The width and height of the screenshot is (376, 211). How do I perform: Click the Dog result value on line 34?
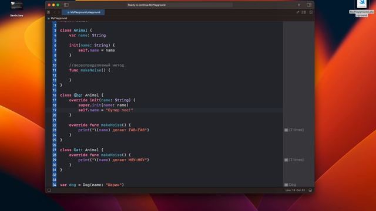click(293, 185)
